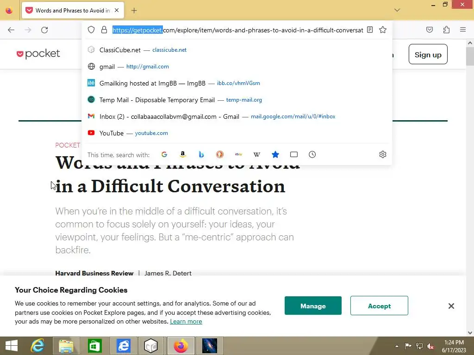
Task: Click the POCKET label above the headline
Action: [68, 145]
